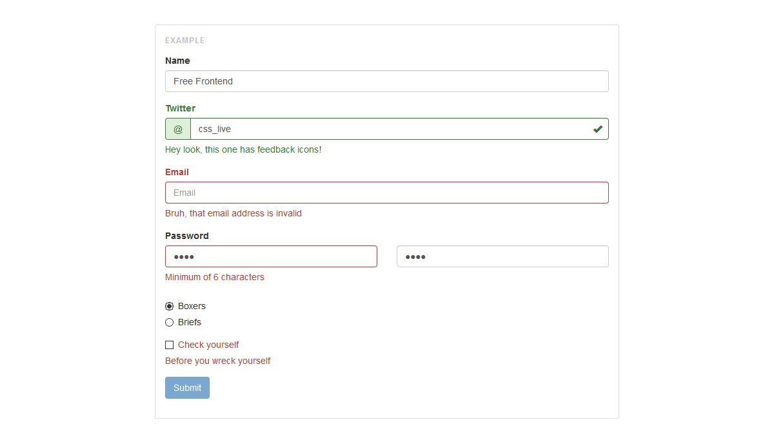This screenshot has width=774, height=438.
Task: Click the green Twitter label
Action: (180, 108)
